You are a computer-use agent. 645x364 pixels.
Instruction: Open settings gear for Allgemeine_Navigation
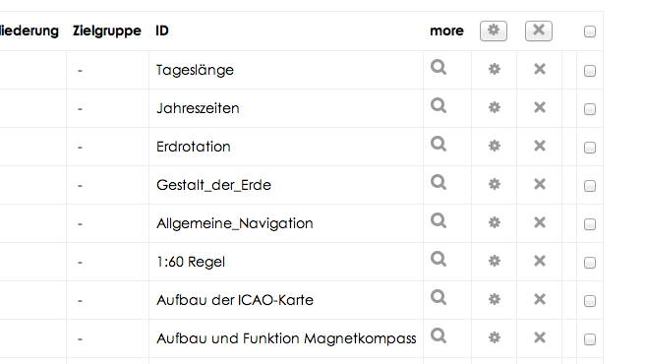point(494,222)
